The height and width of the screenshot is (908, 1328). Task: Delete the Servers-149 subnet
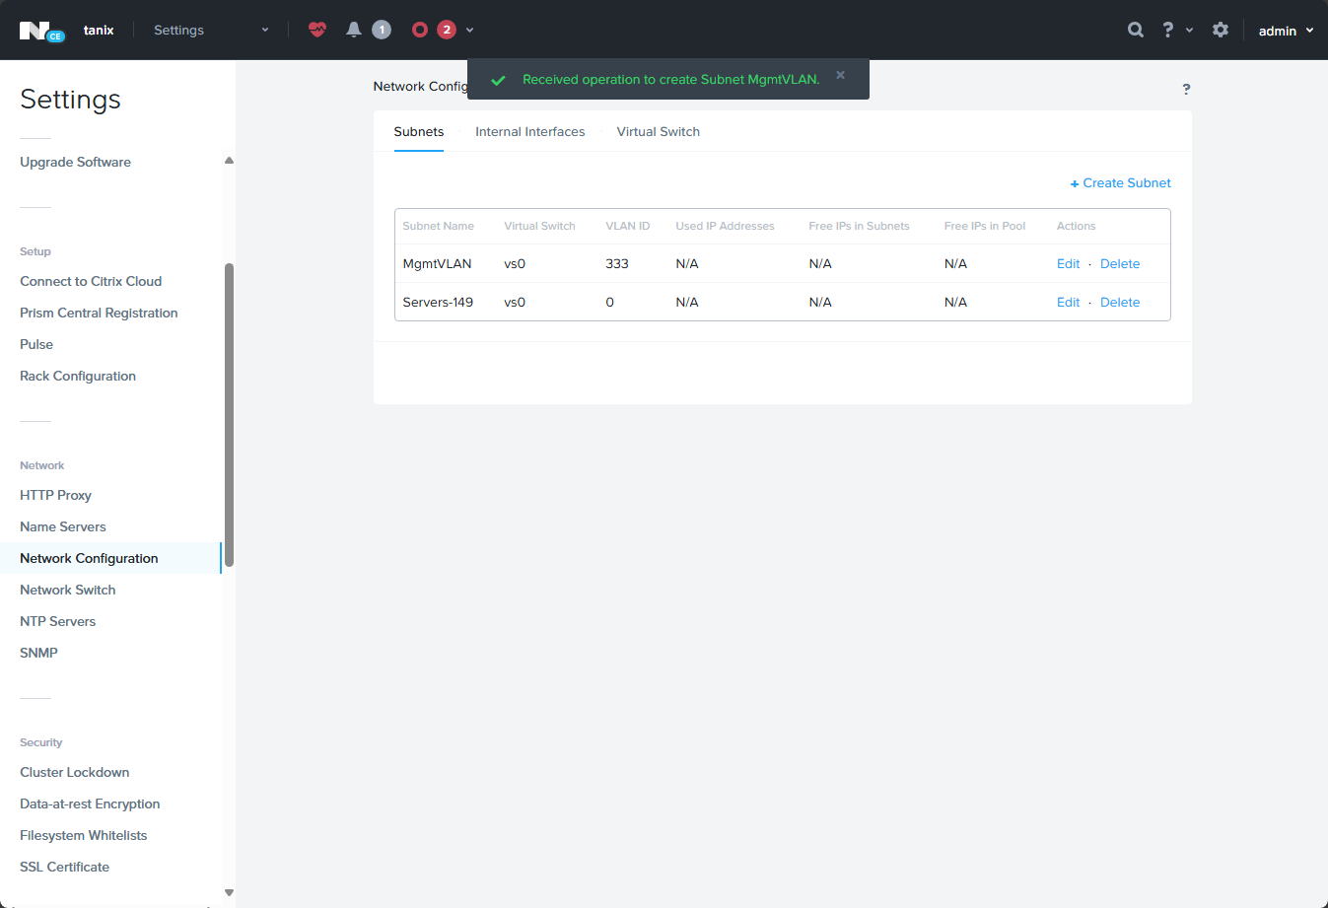pos(1120,302)
